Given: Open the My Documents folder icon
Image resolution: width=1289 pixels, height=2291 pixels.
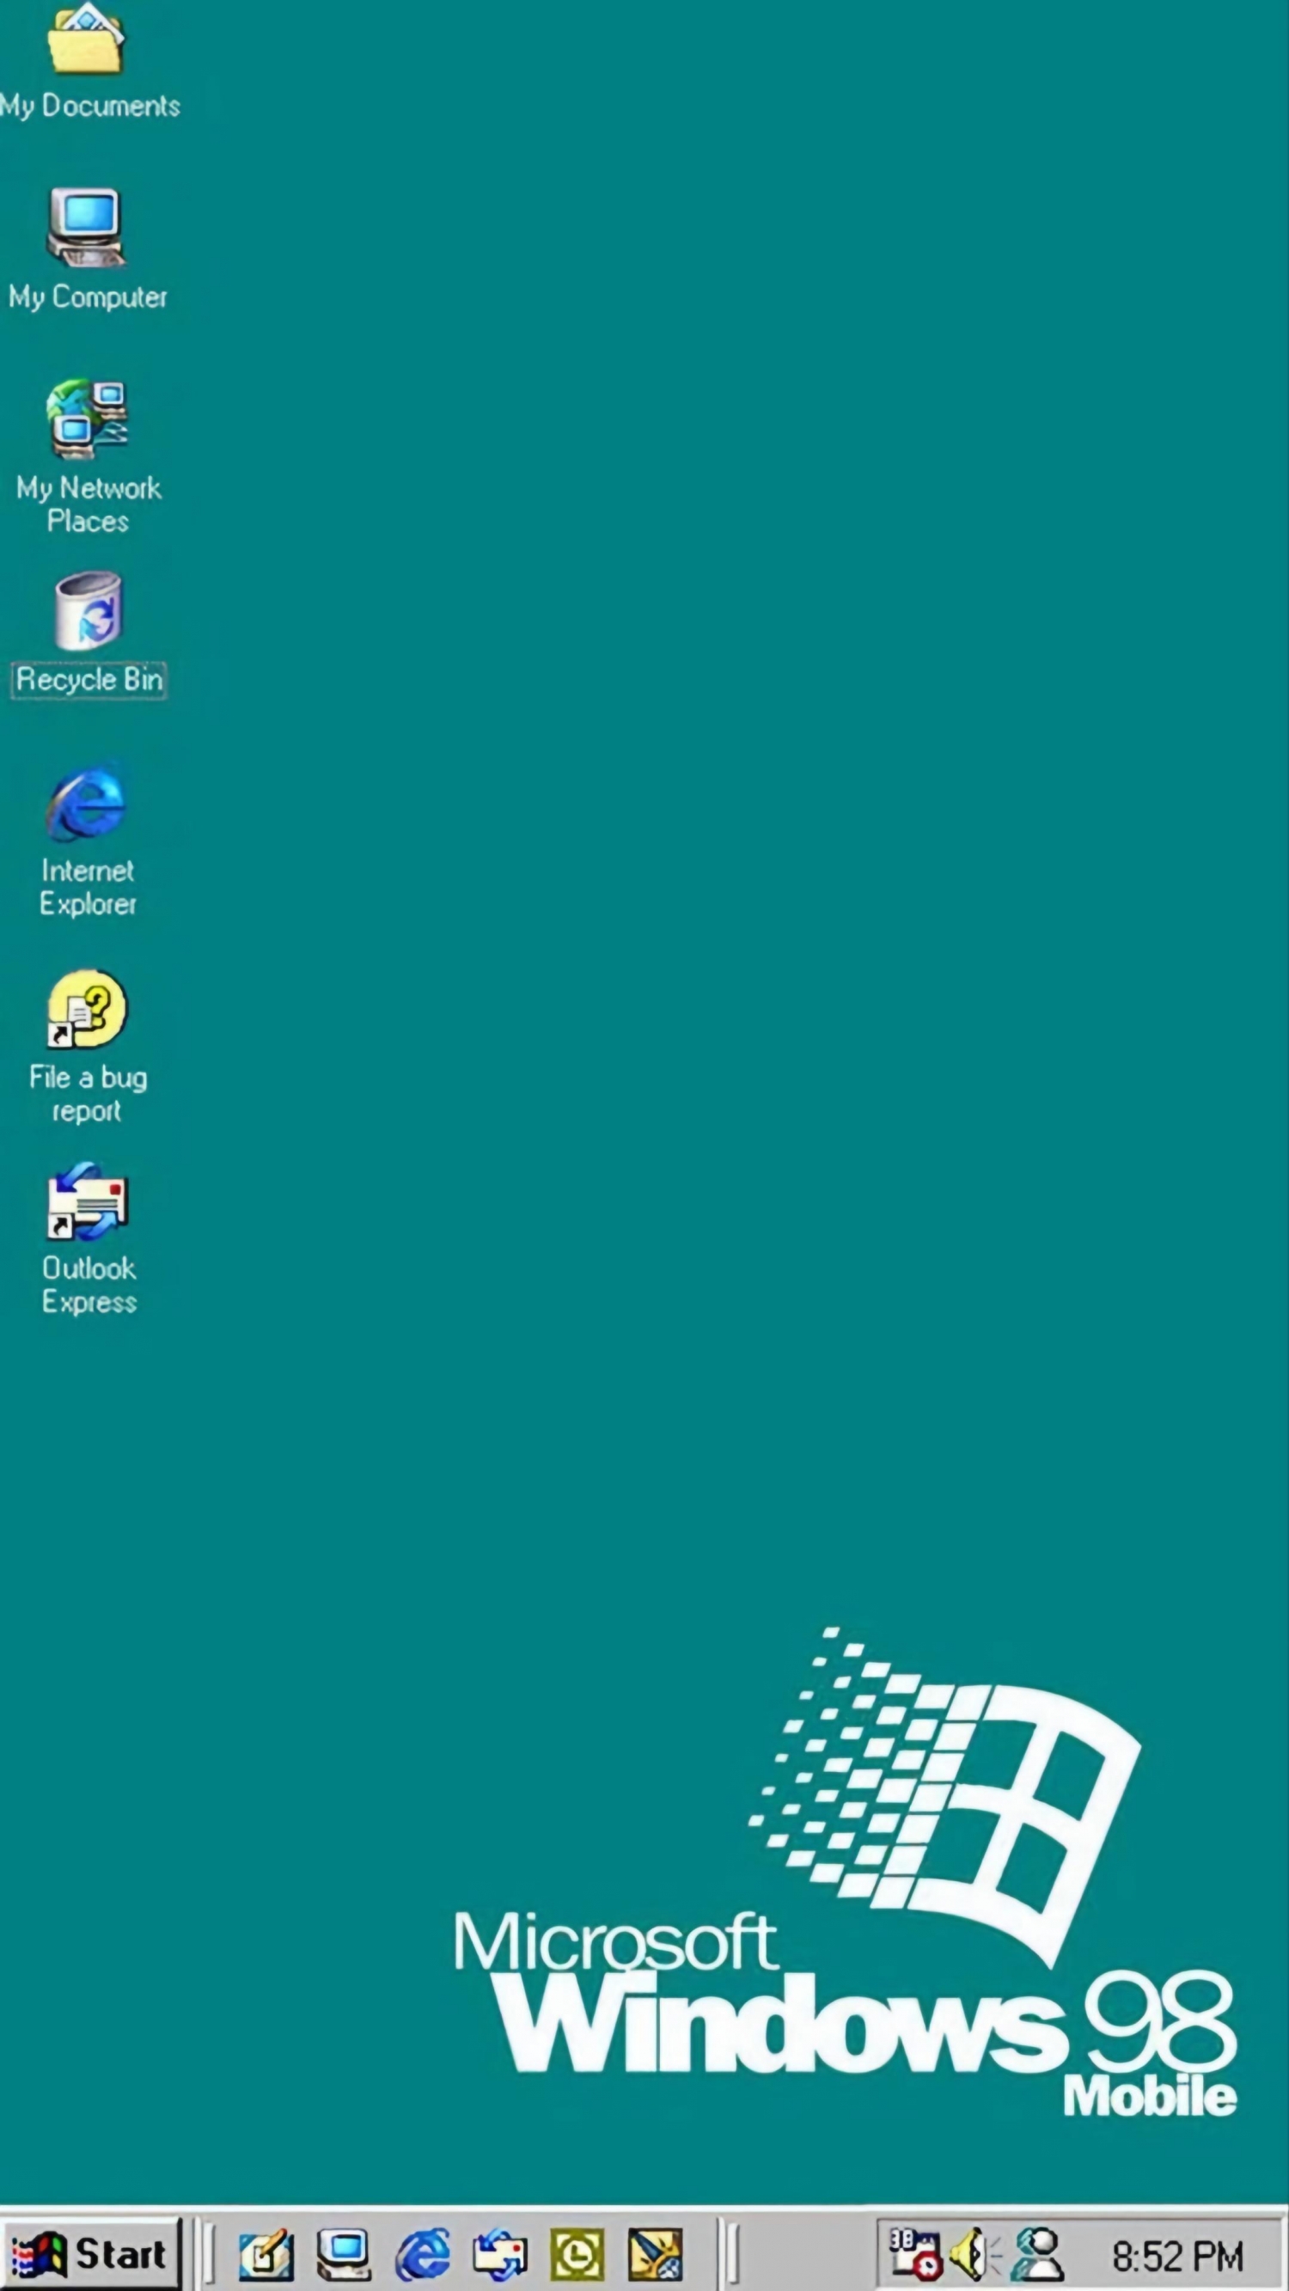Looking at the screenshot, I should 85,40.
